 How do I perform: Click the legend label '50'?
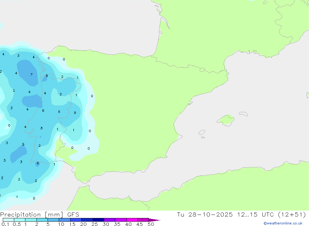(x=151, y=224)
